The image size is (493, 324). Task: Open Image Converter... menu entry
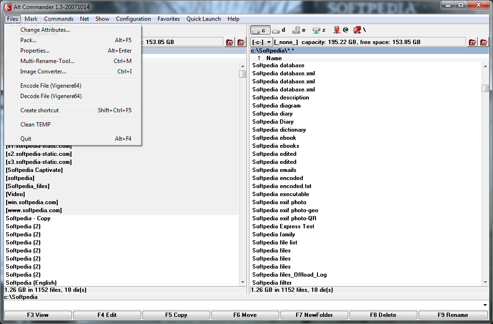tap(73, 72)
